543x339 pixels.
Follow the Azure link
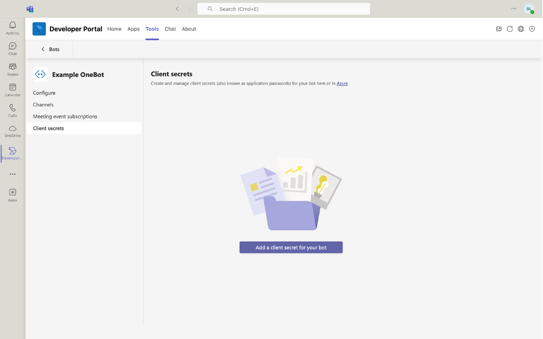tap(342, 83)
